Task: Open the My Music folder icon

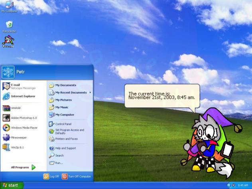Action: pyautogui.click(x=51, y=107)
